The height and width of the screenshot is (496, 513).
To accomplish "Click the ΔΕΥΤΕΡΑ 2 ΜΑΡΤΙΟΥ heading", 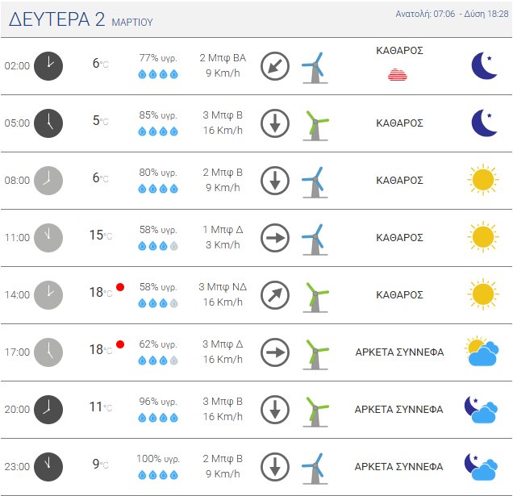I will coord(81,20).
